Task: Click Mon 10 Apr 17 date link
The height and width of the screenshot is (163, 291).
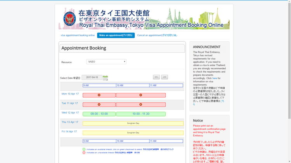Action: [x=70, y=94]
